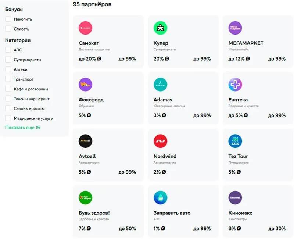Image resolution: width=294 pixels, height=239 pixels.
Task: Click the Еаптека cross logo
Action: tap(235, 85)
